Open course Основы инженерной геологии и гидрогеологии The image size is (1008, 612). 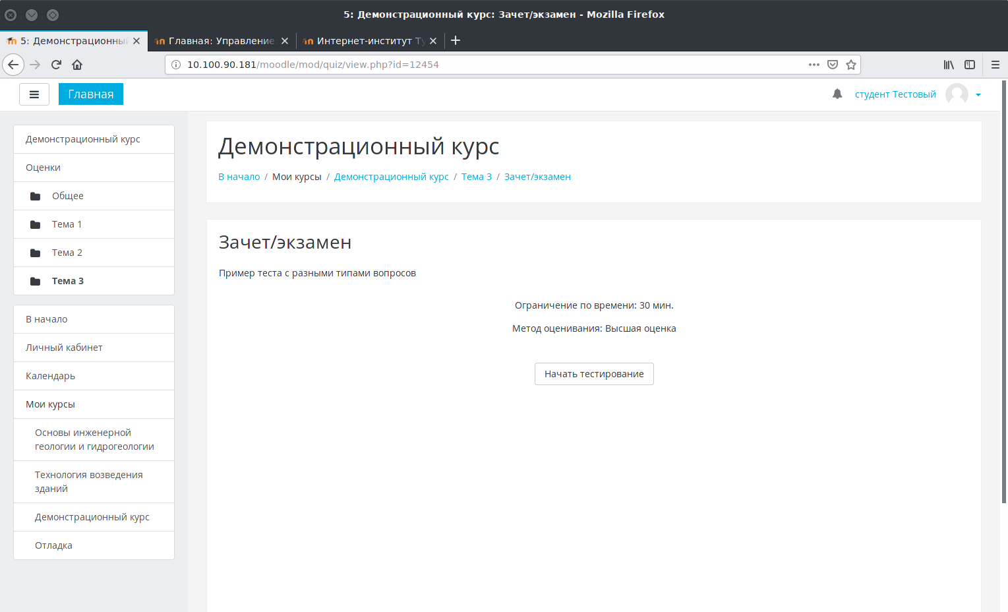point(94,439)
